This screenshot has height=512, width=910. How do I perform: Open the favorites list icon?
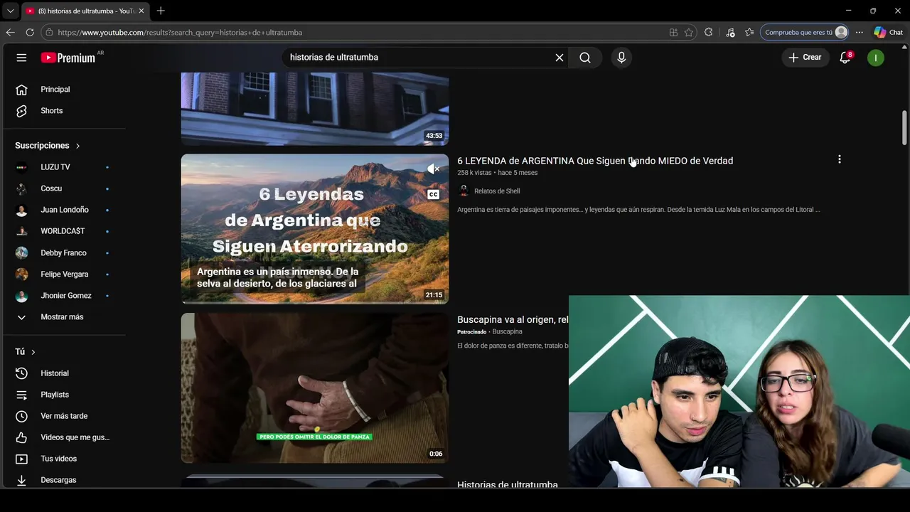749,32
